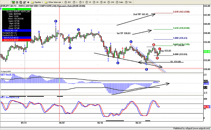Open the Equities folder dropdown

pyautogui.click(x=37, y=2)
